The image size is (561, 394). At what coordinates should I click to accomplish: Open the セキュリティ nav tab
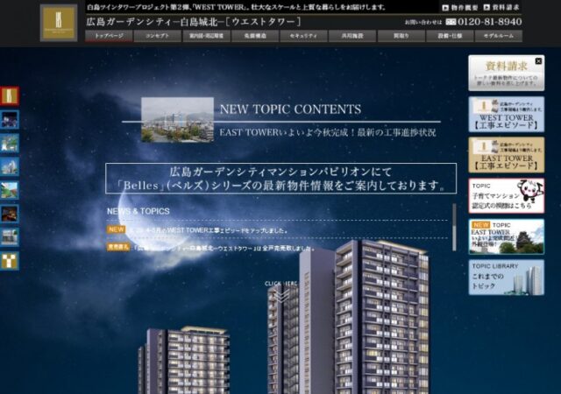pos(304,36)
